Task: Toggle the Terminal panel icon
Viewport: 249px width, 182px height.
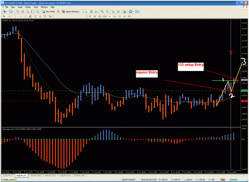Action: click(33, 12)
